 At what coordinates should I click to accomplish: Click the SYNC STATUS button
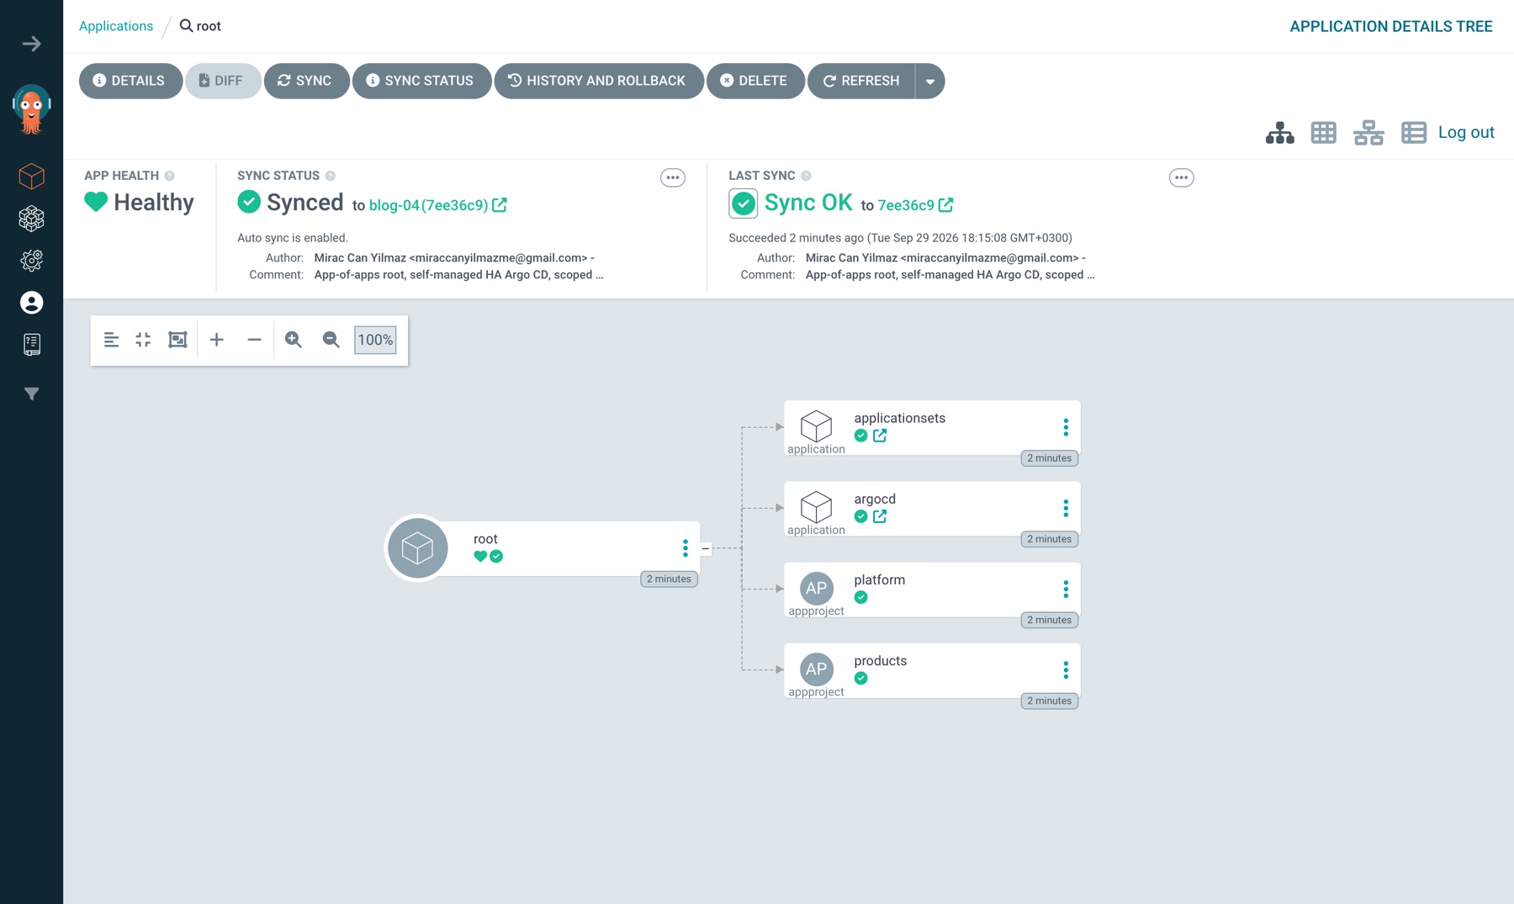pos(421,82)
